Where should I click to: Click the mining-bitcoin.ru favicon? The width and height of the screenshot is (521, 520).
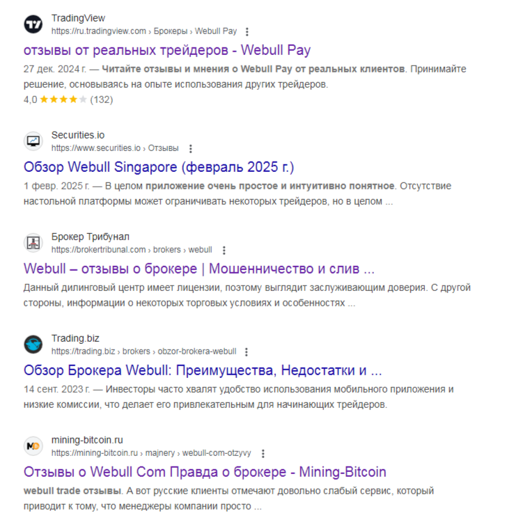[x=33, y=446]
